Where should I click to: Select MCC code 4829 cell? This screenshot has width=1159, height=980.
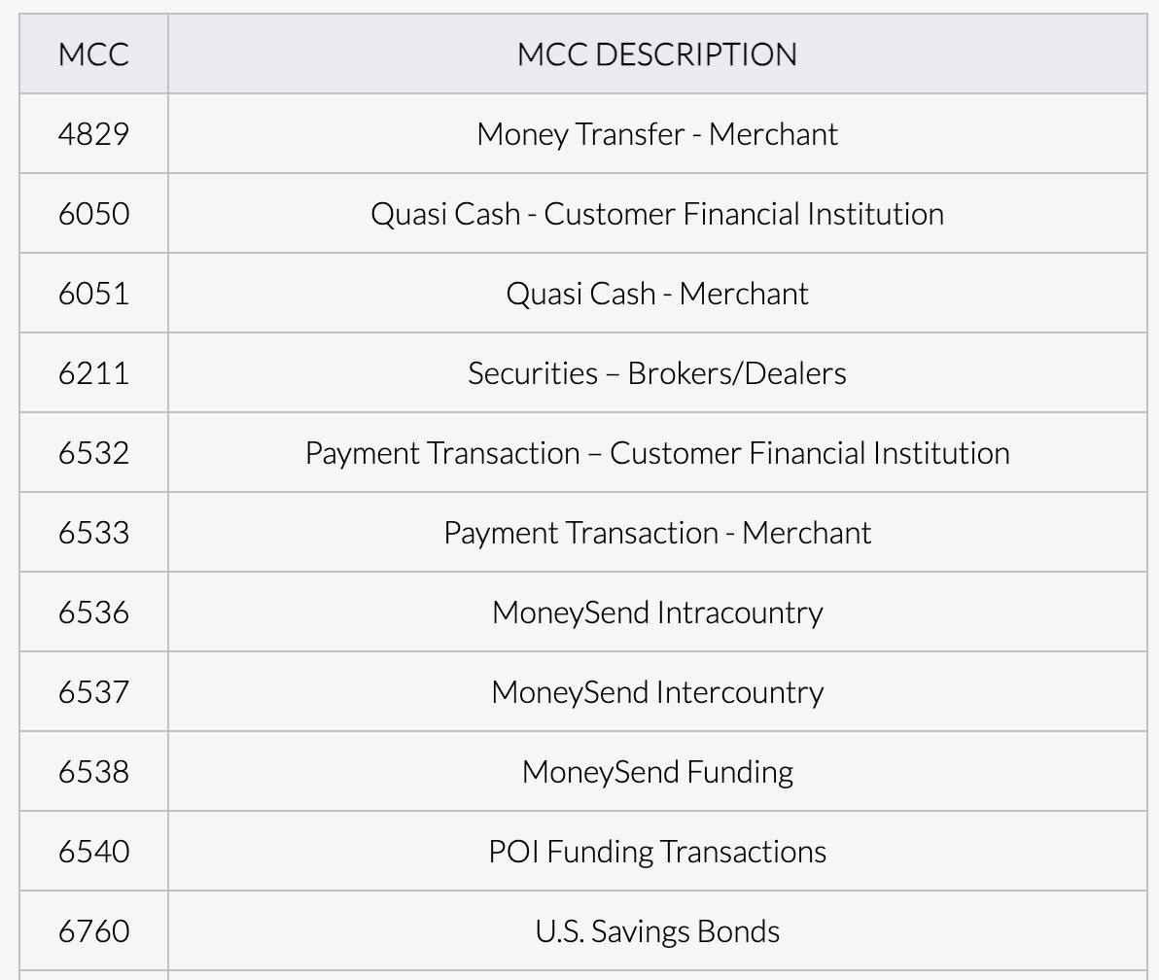tap(93, 134)
